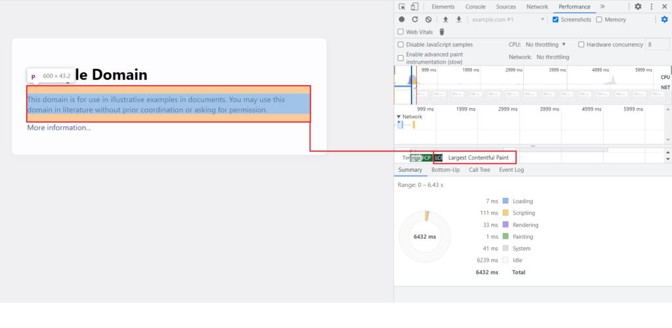The height and width of the screenshot is (328, 672).
Task: Enable the Memory checkbox
Action: point(599,19)
